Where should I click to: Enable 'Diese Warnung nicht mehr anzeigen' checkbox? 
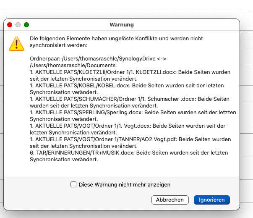click(73, 184)
